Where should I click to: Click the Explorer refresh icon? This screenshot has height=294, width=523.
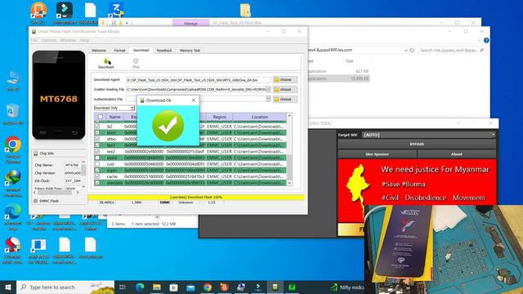point(412,51)
